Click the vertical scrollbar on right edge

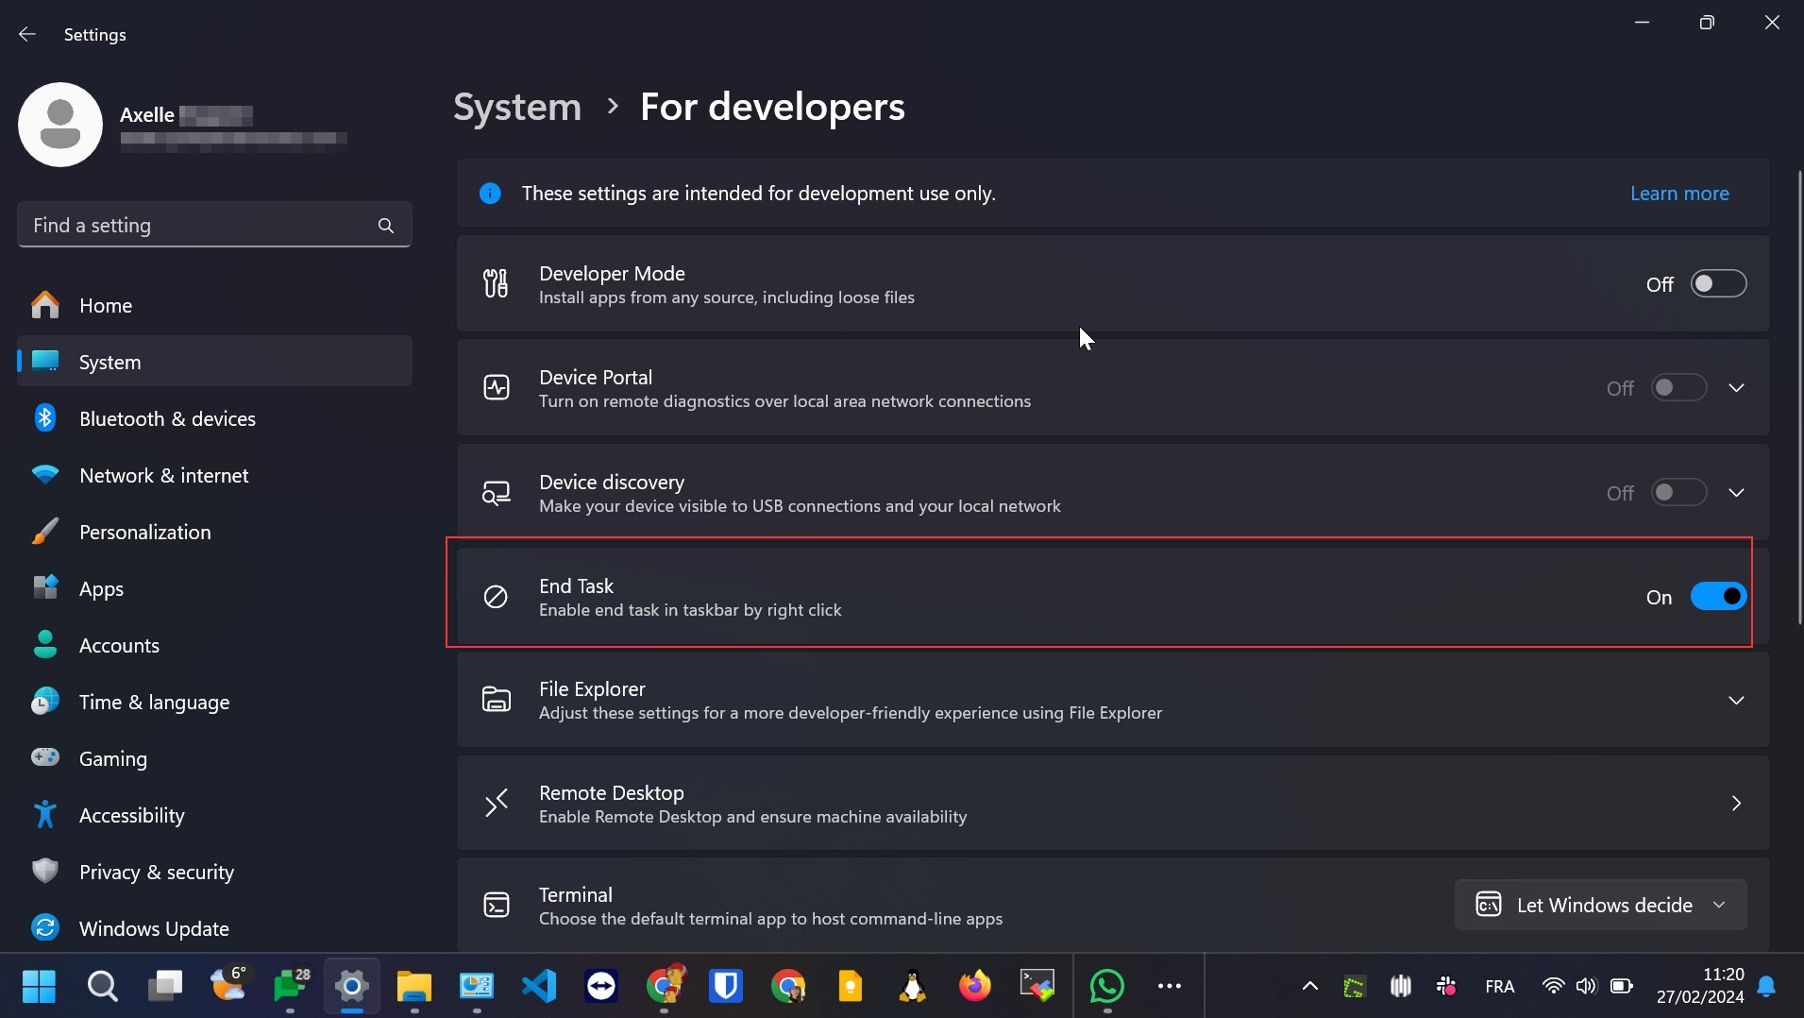[1799, 397]
